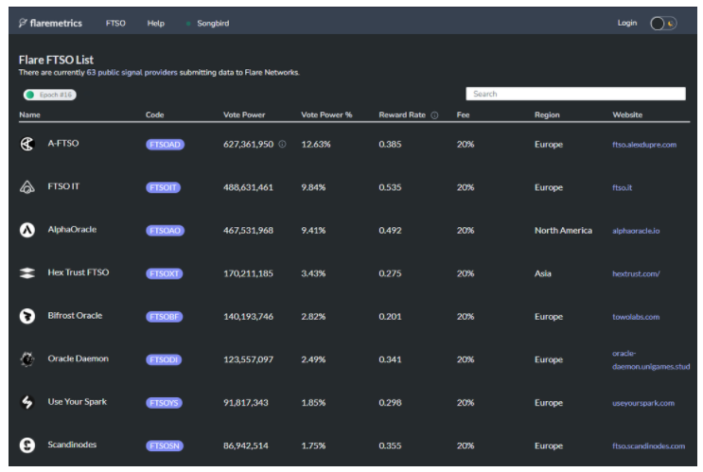Click info icon beside A-FTSO vote power
This screenshot has width=703, height=472.
tap(282, 145)
